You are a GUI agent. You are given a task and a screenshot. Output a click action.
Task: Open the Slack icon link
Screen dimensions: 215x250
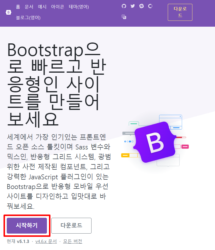click(141, 6)
